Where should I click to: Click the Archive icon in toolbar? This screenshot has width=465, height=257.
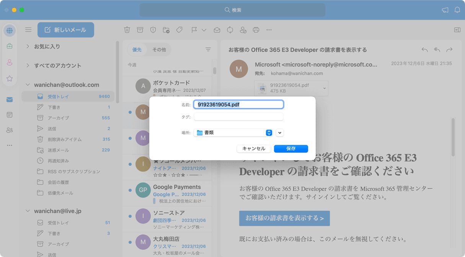pos(140,30)
